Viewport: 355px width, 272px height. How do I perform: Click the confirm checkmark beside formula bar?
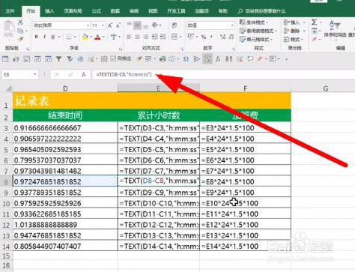click(70, 74)
